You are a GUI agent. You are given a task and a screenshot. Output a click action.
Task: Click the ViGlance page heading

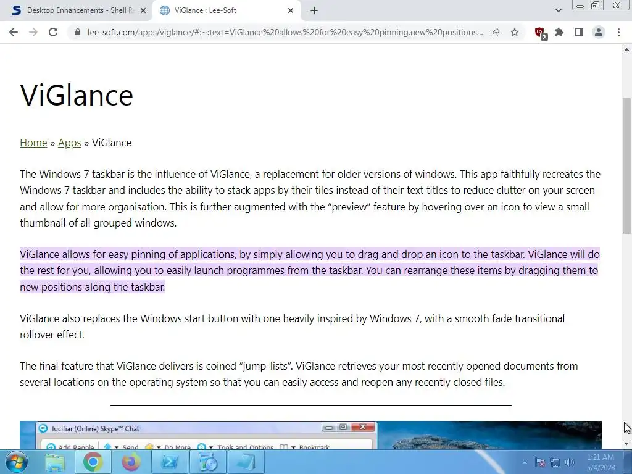click(77, 95)
